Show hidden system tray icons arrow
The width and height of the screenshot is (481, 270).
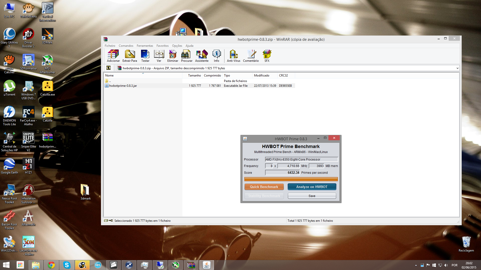[416, 265]
